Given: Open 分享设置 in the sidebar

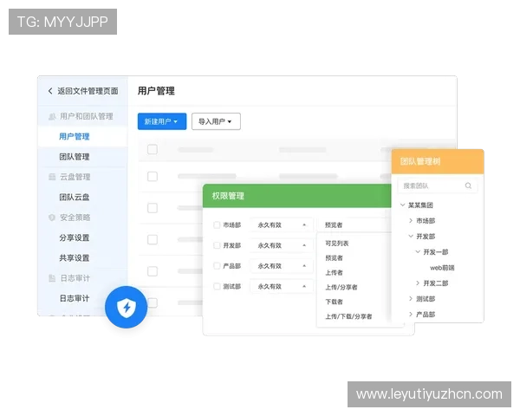Looking at the screenshot, I should point(75,237).
